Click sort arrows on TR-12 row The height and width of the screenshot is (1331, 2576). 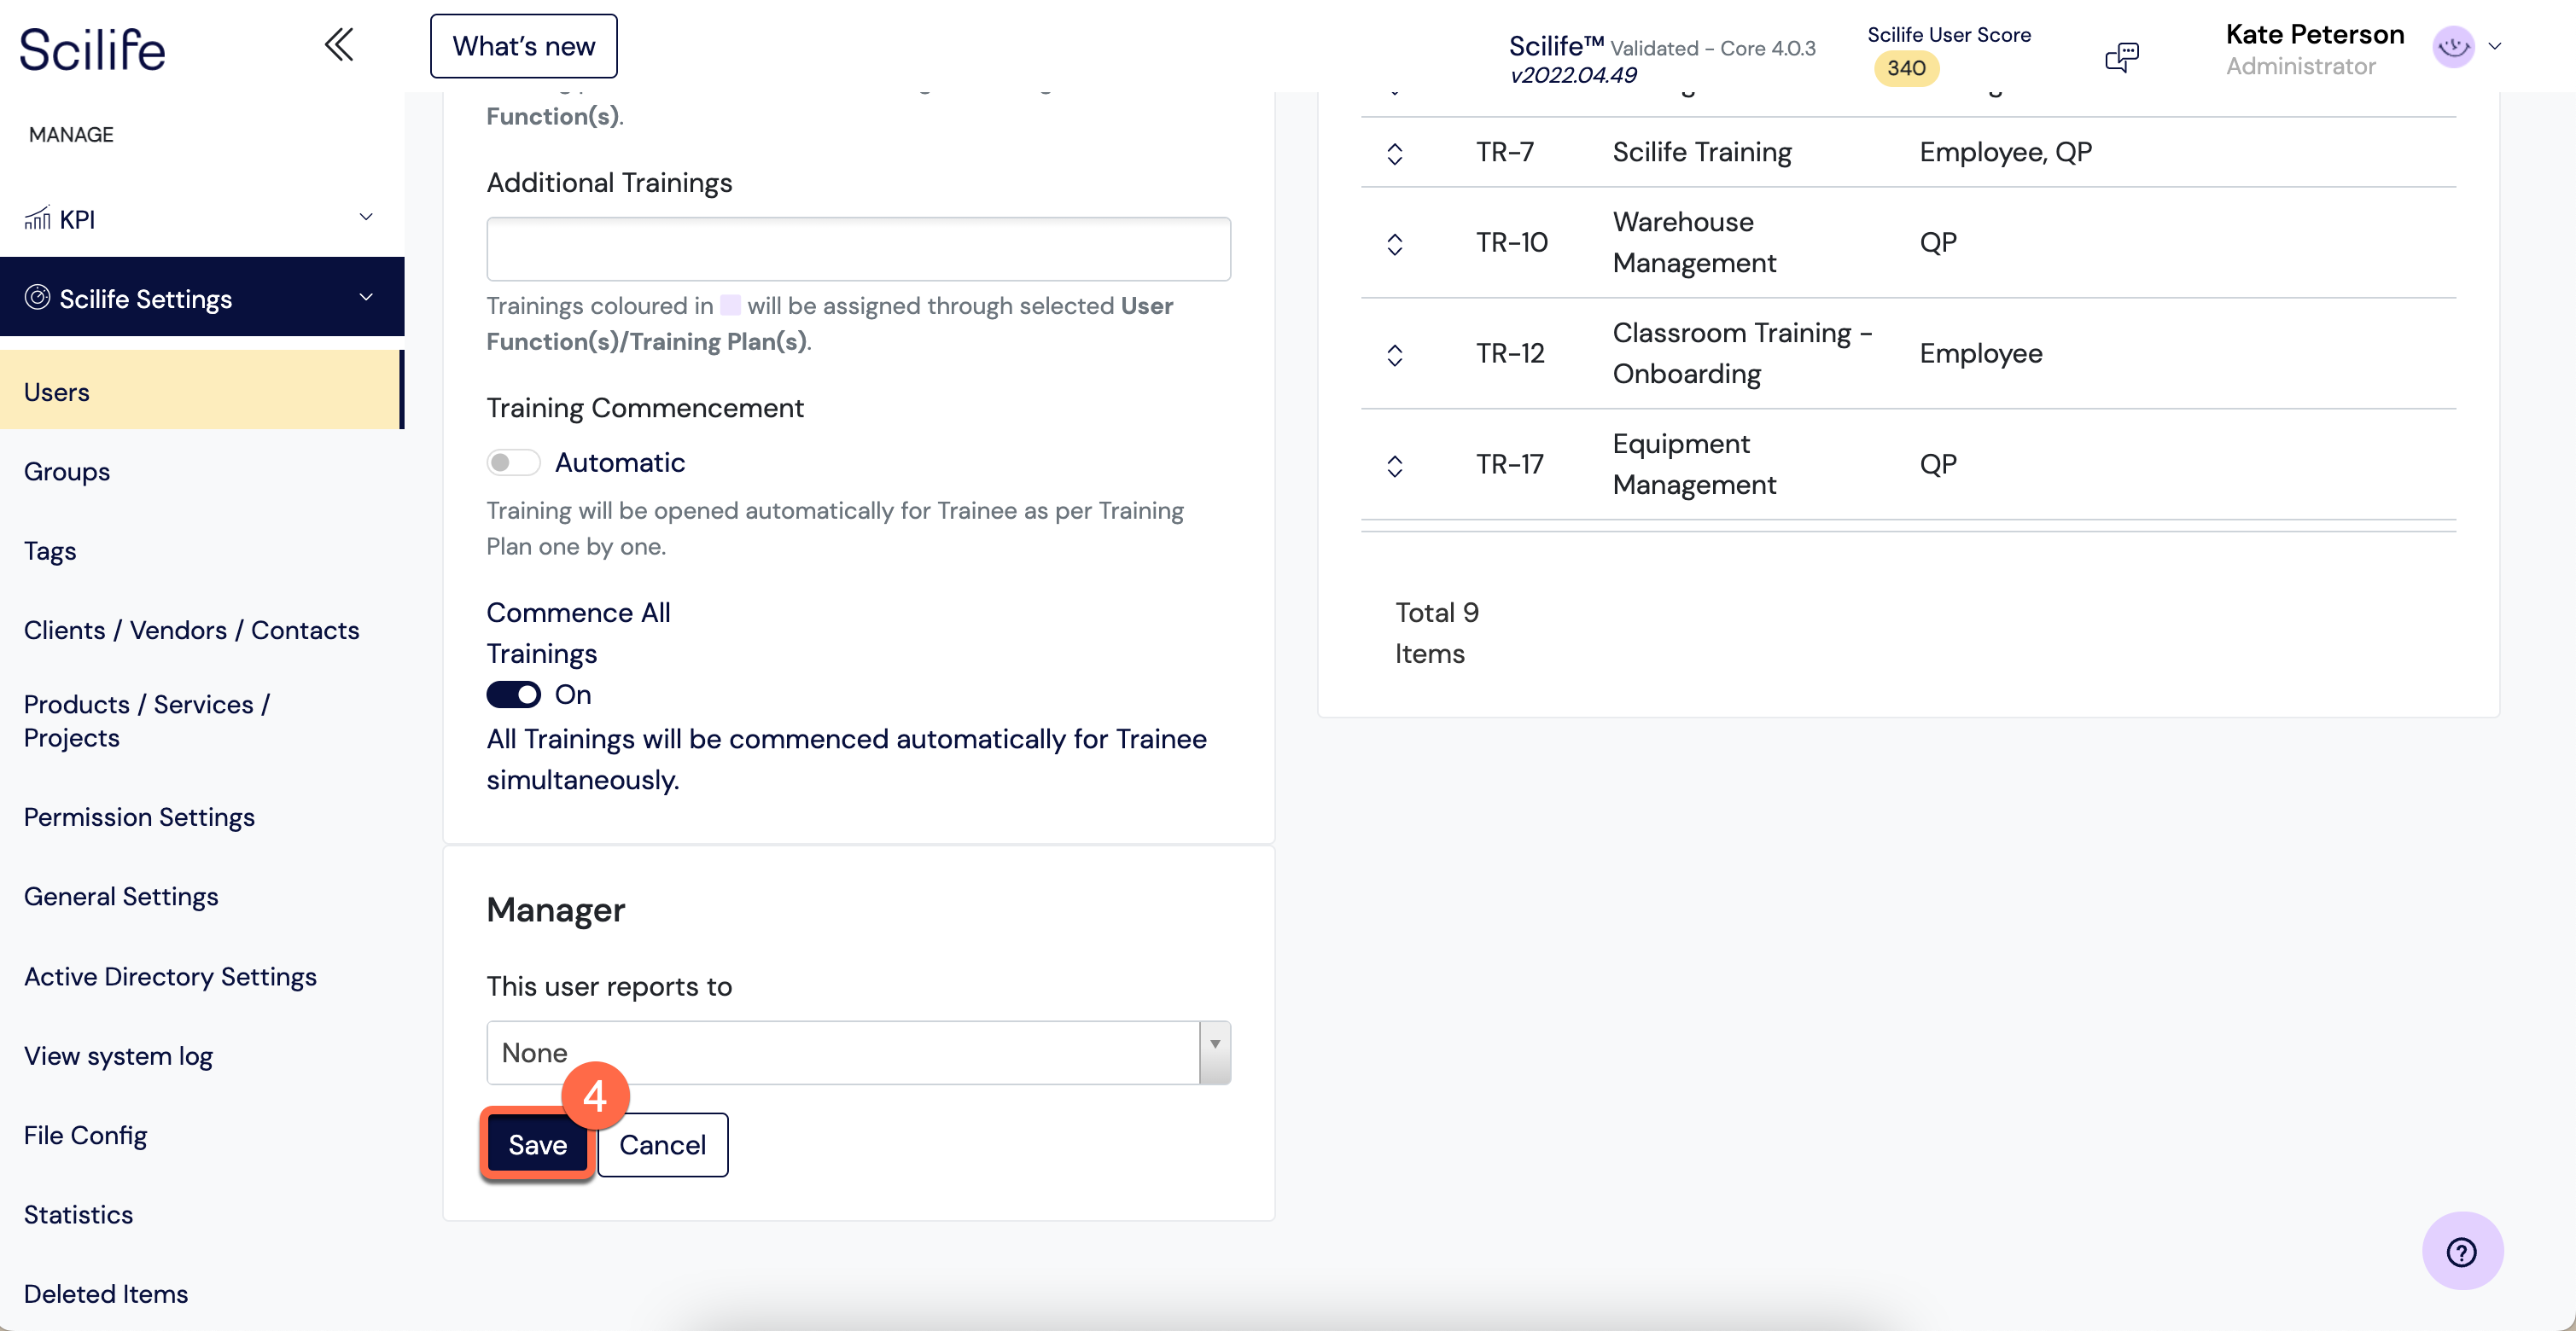1395,354
